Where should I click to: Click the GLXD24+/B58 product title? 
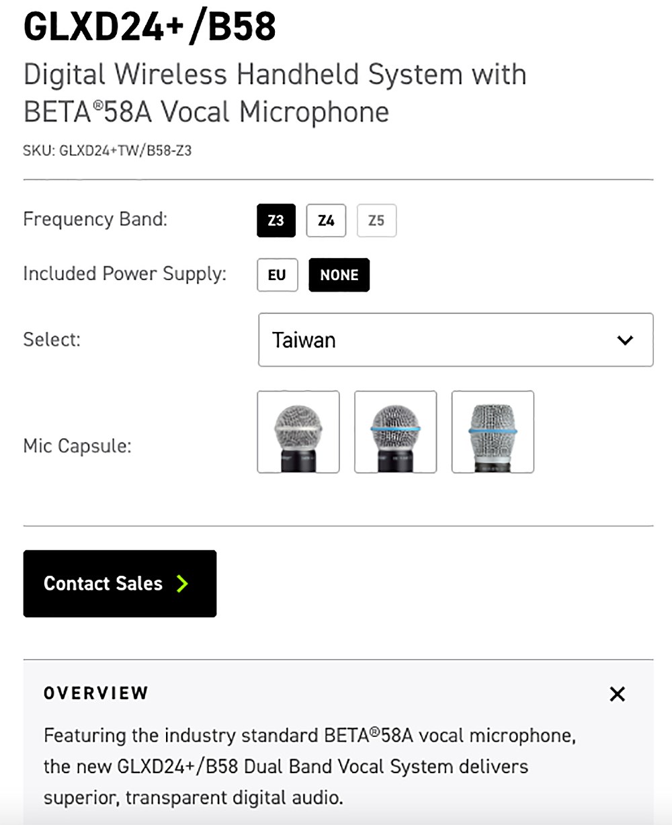(x=149, y=27)
